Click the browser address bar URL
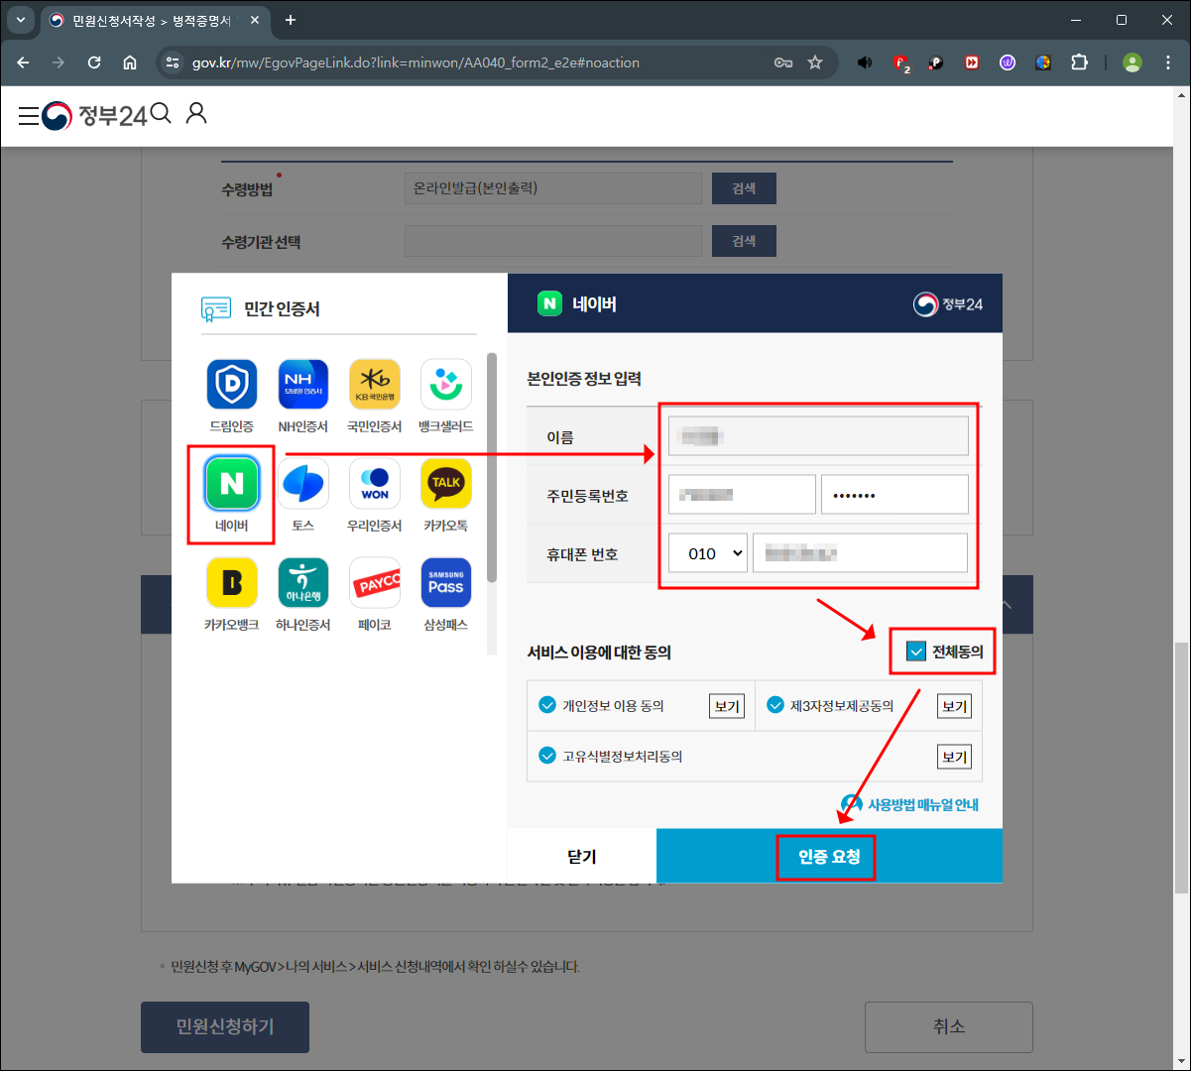 416,62
